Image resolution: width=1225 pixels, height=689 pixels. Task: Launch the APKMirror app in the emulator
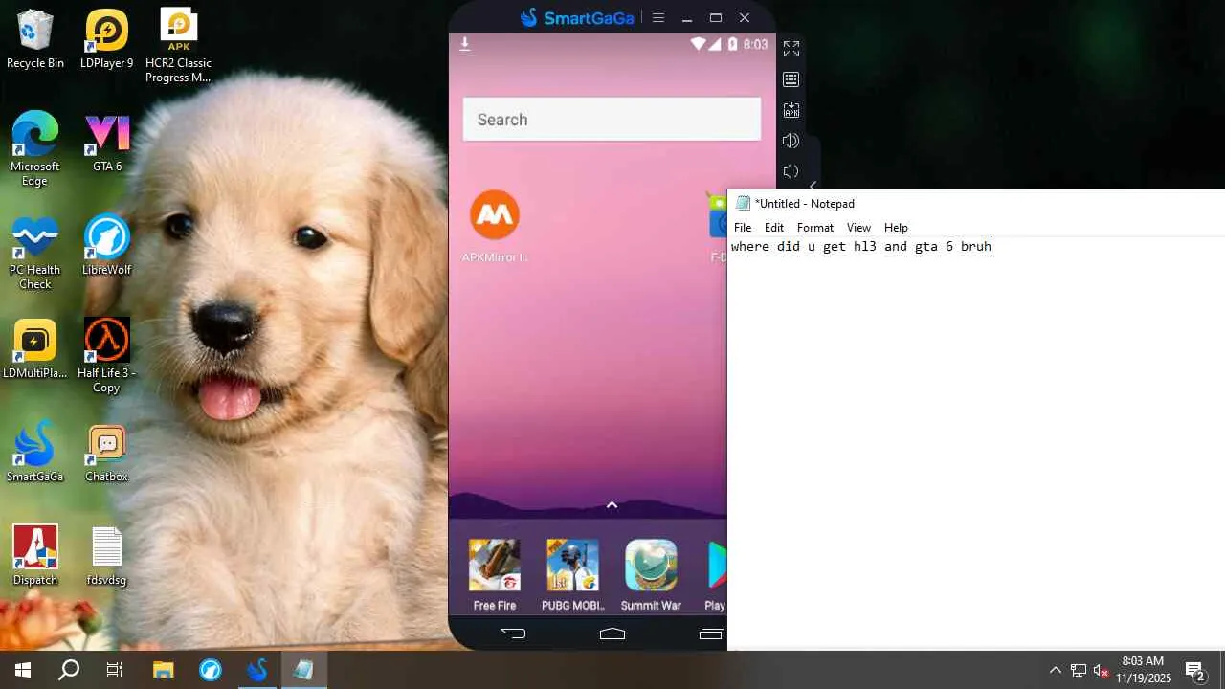tap(495, 226)
